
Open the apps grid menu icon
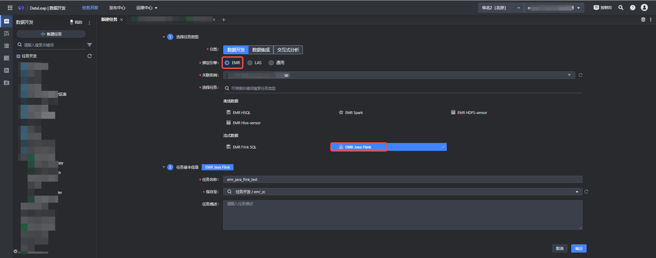10,8
